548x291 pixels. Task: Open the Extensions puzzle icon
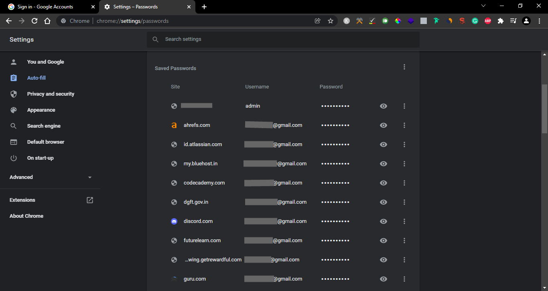(501, 21)
